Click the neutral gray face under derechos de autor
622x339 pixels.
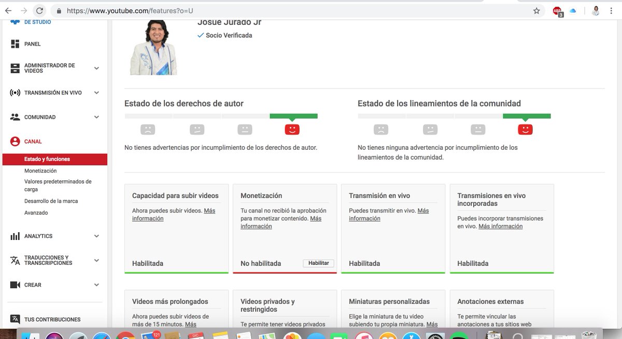click(x=245, y=130)
